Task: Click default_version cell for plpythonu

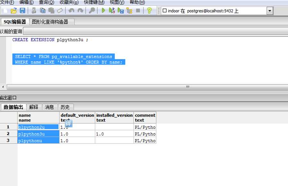Action: 77,141
